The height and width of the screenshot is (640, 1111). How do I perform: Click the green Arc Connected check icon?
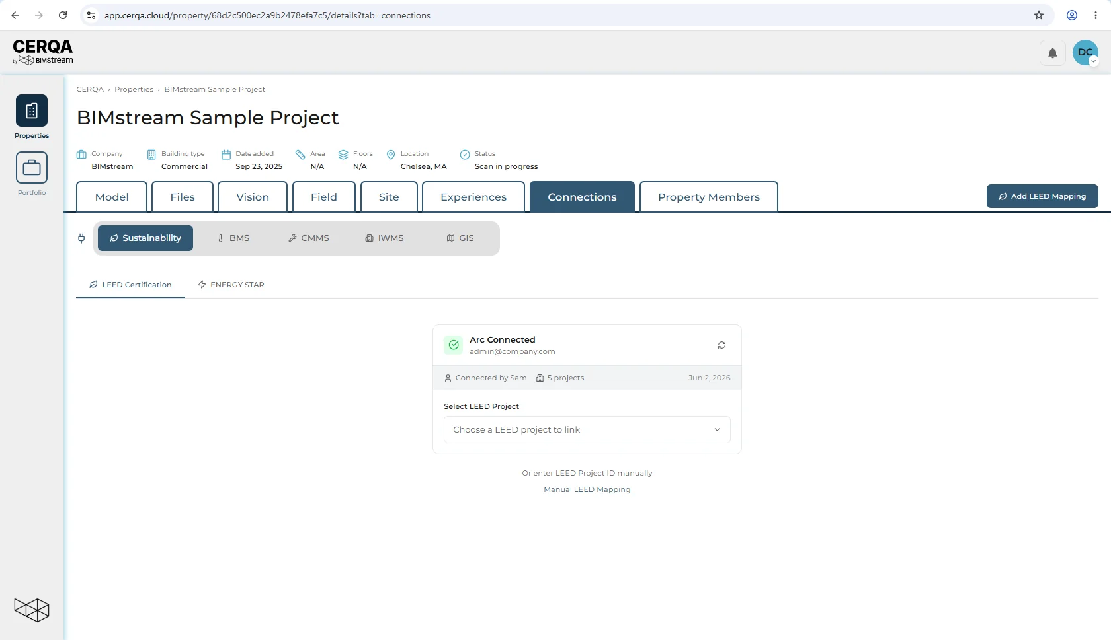pyautogui.click(x=454, y=345)
